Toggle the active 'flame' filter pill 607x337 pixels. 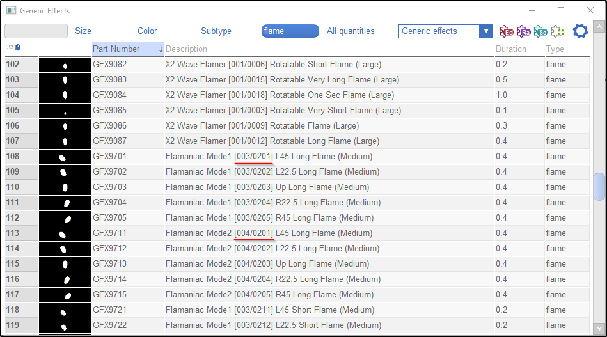tap(290, 31)
